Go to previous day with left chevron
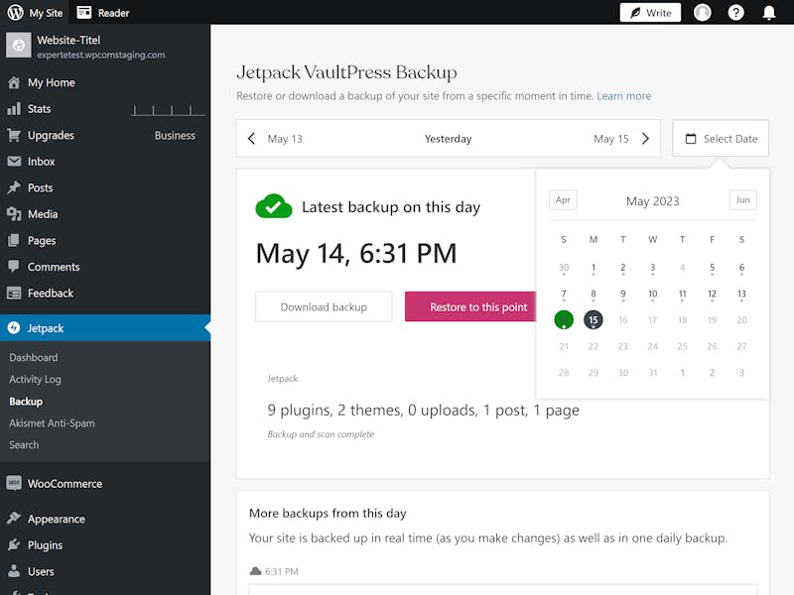 coord(252,138)
